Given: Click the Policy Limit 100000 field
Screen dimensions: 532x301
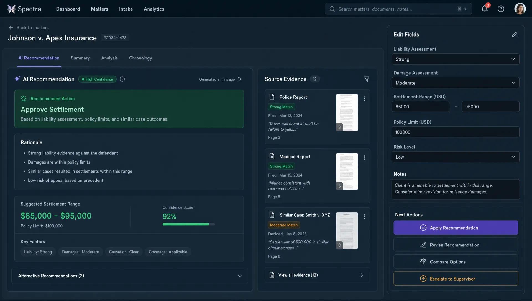Looking at the screenshot, I should point(456,132).
